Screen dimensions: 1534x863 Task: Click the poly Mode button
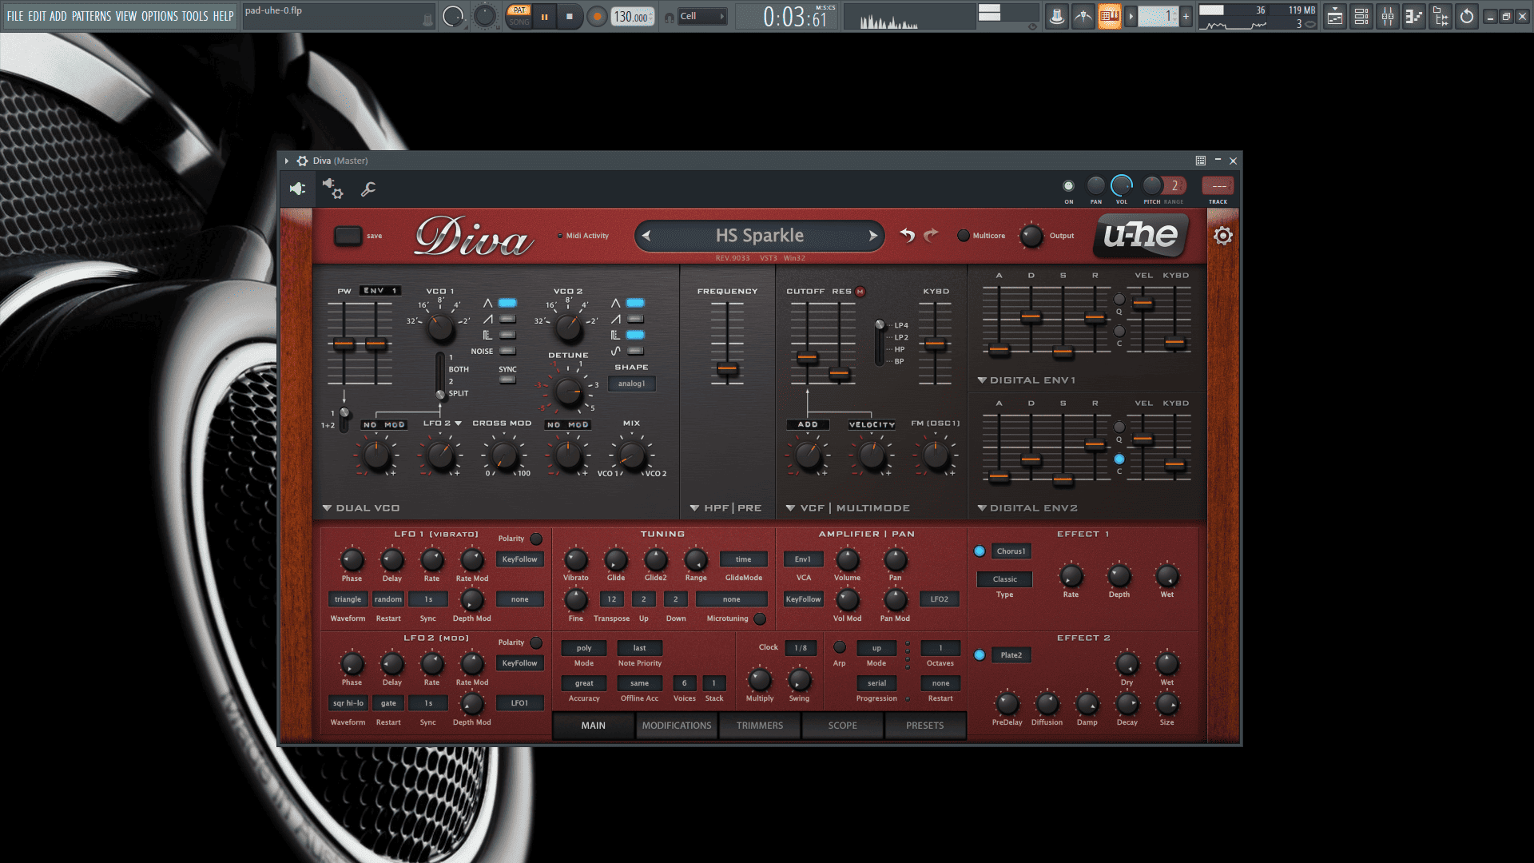pos(584,648)
